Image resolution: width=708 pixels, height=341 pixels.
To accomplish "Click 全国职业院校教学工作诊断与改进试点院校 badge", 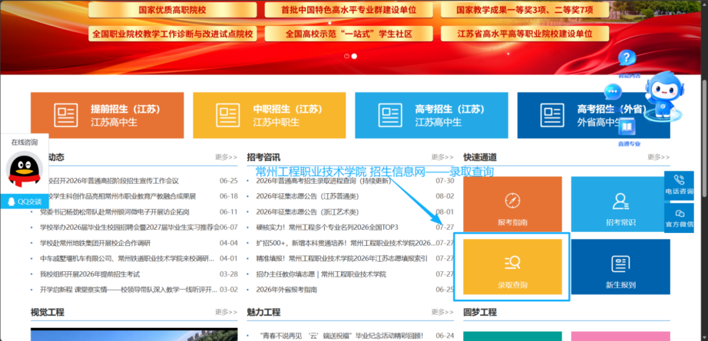I will point(173,34).
